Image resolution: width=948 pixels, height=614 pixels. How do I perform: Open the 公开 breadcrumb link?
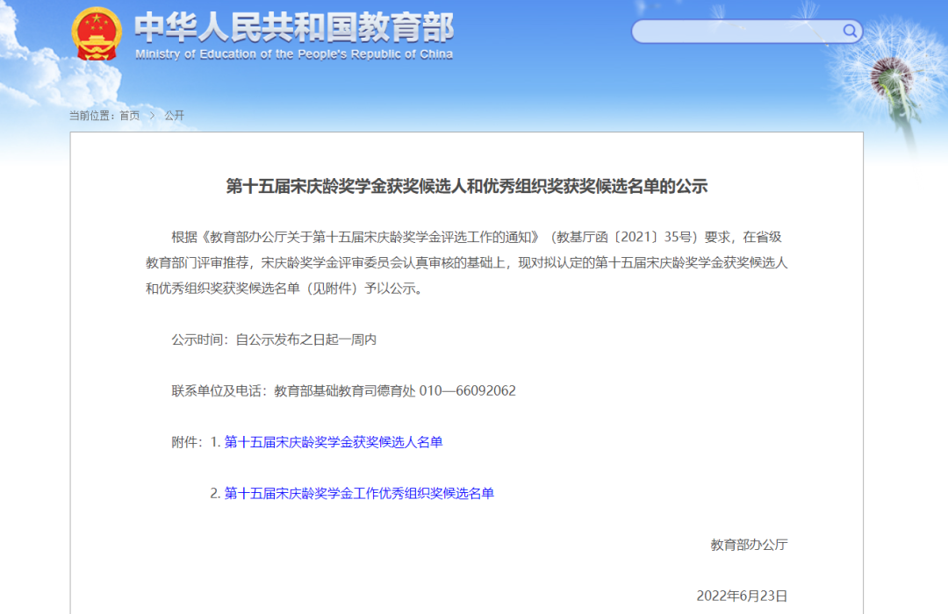174,116
